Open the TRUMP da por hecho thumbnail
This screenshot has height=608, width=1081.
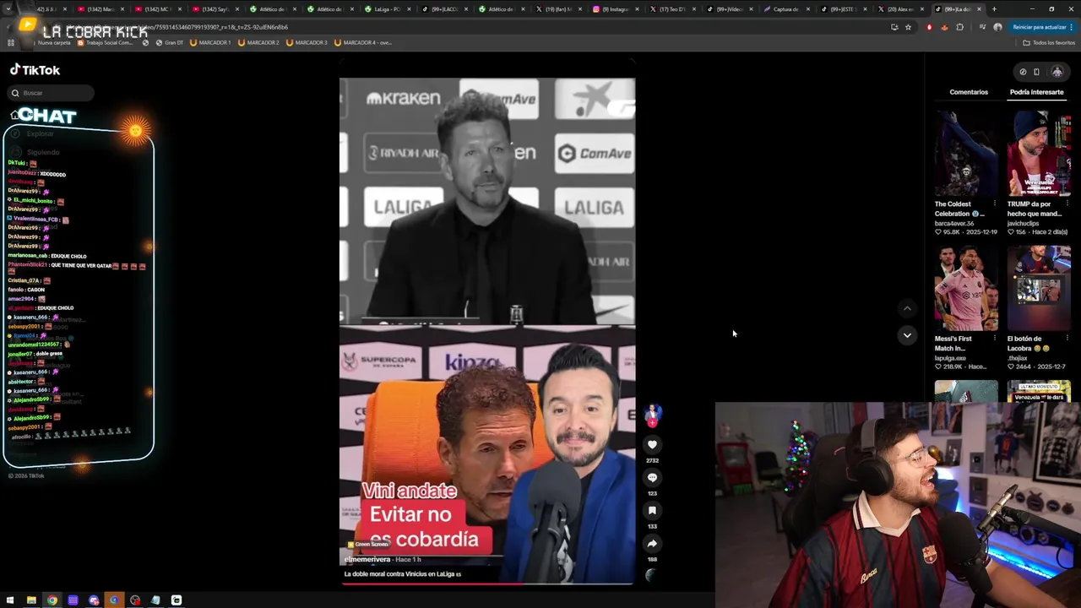(x=1040, y=154)
